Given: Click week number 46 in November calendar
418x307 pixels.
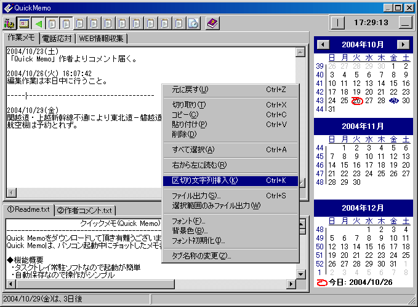Looking at the screenshot, I should [320, 165].
